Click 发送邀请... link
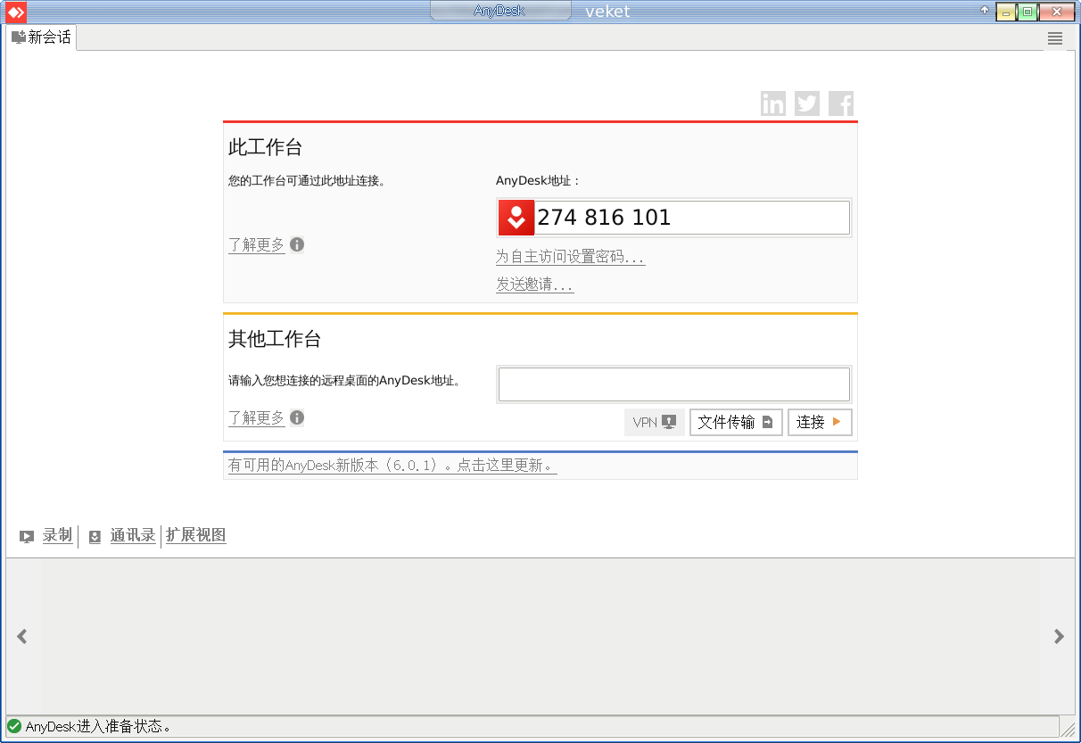Screen dimensions: 1081x743 coord(535,285)
